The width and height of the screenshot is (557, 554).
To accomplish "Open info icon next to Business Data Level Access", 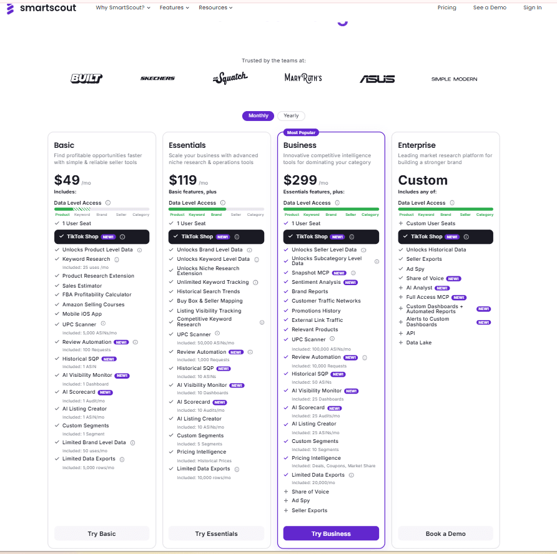I will pos(337,203).
